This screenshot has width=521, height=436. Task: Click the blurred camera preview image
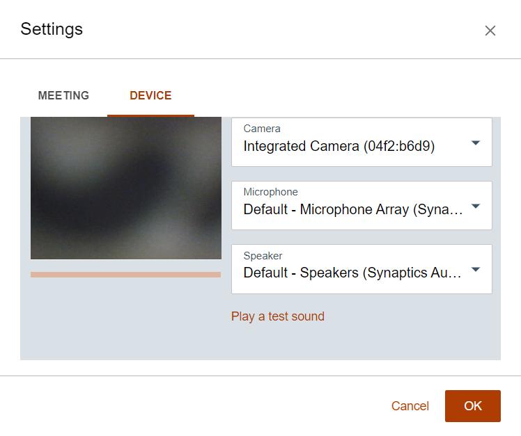(x=125, y=188)
